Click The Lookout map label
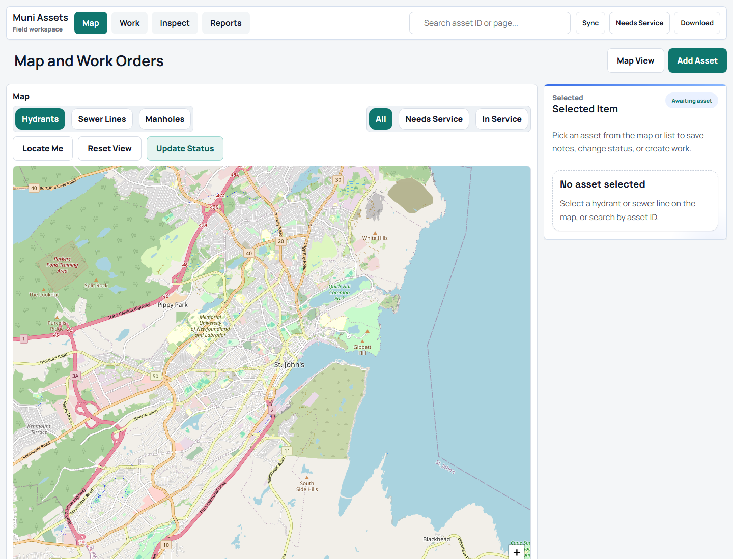The image size is (733, 559). (44, 295)
